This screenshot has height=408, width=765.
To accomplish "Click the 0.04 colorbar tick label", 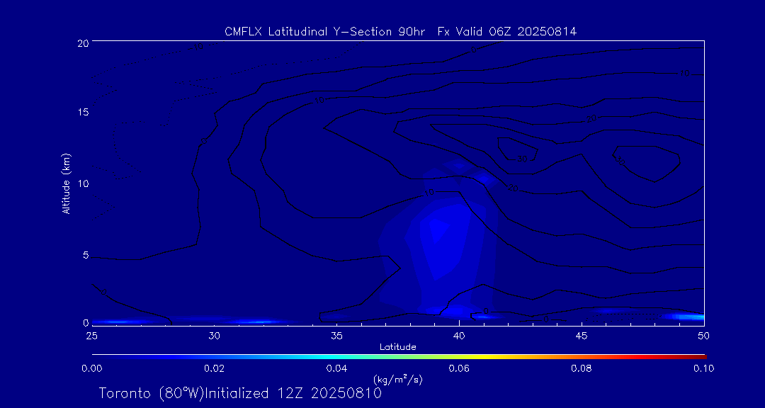I will click(336, 368).
